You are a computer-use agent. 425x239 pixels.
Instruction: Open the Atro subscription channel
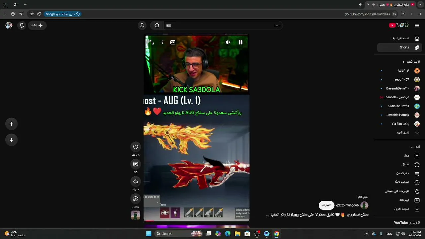(399, 71)
